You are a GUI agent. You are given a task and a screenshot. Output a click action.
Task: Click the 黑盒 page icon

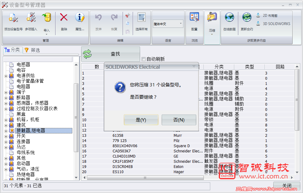pyautogui.click(x=12, y=114)
